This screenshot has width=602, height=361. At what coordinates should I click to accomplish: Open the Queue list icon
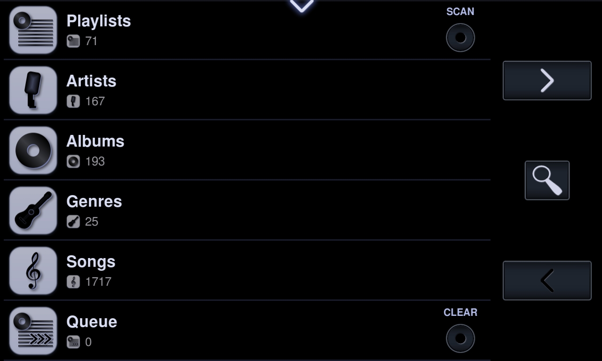[33, 331]
